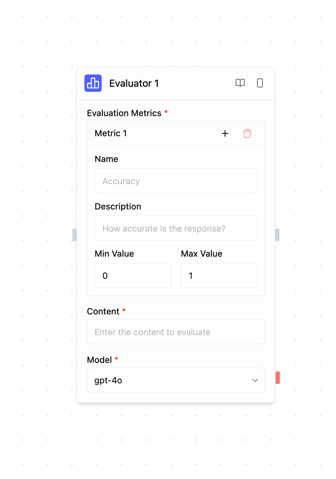This screenshot has width=336, height=479.
Task: Add a new metric with the plus icon
Action: (x=225, y=134)
